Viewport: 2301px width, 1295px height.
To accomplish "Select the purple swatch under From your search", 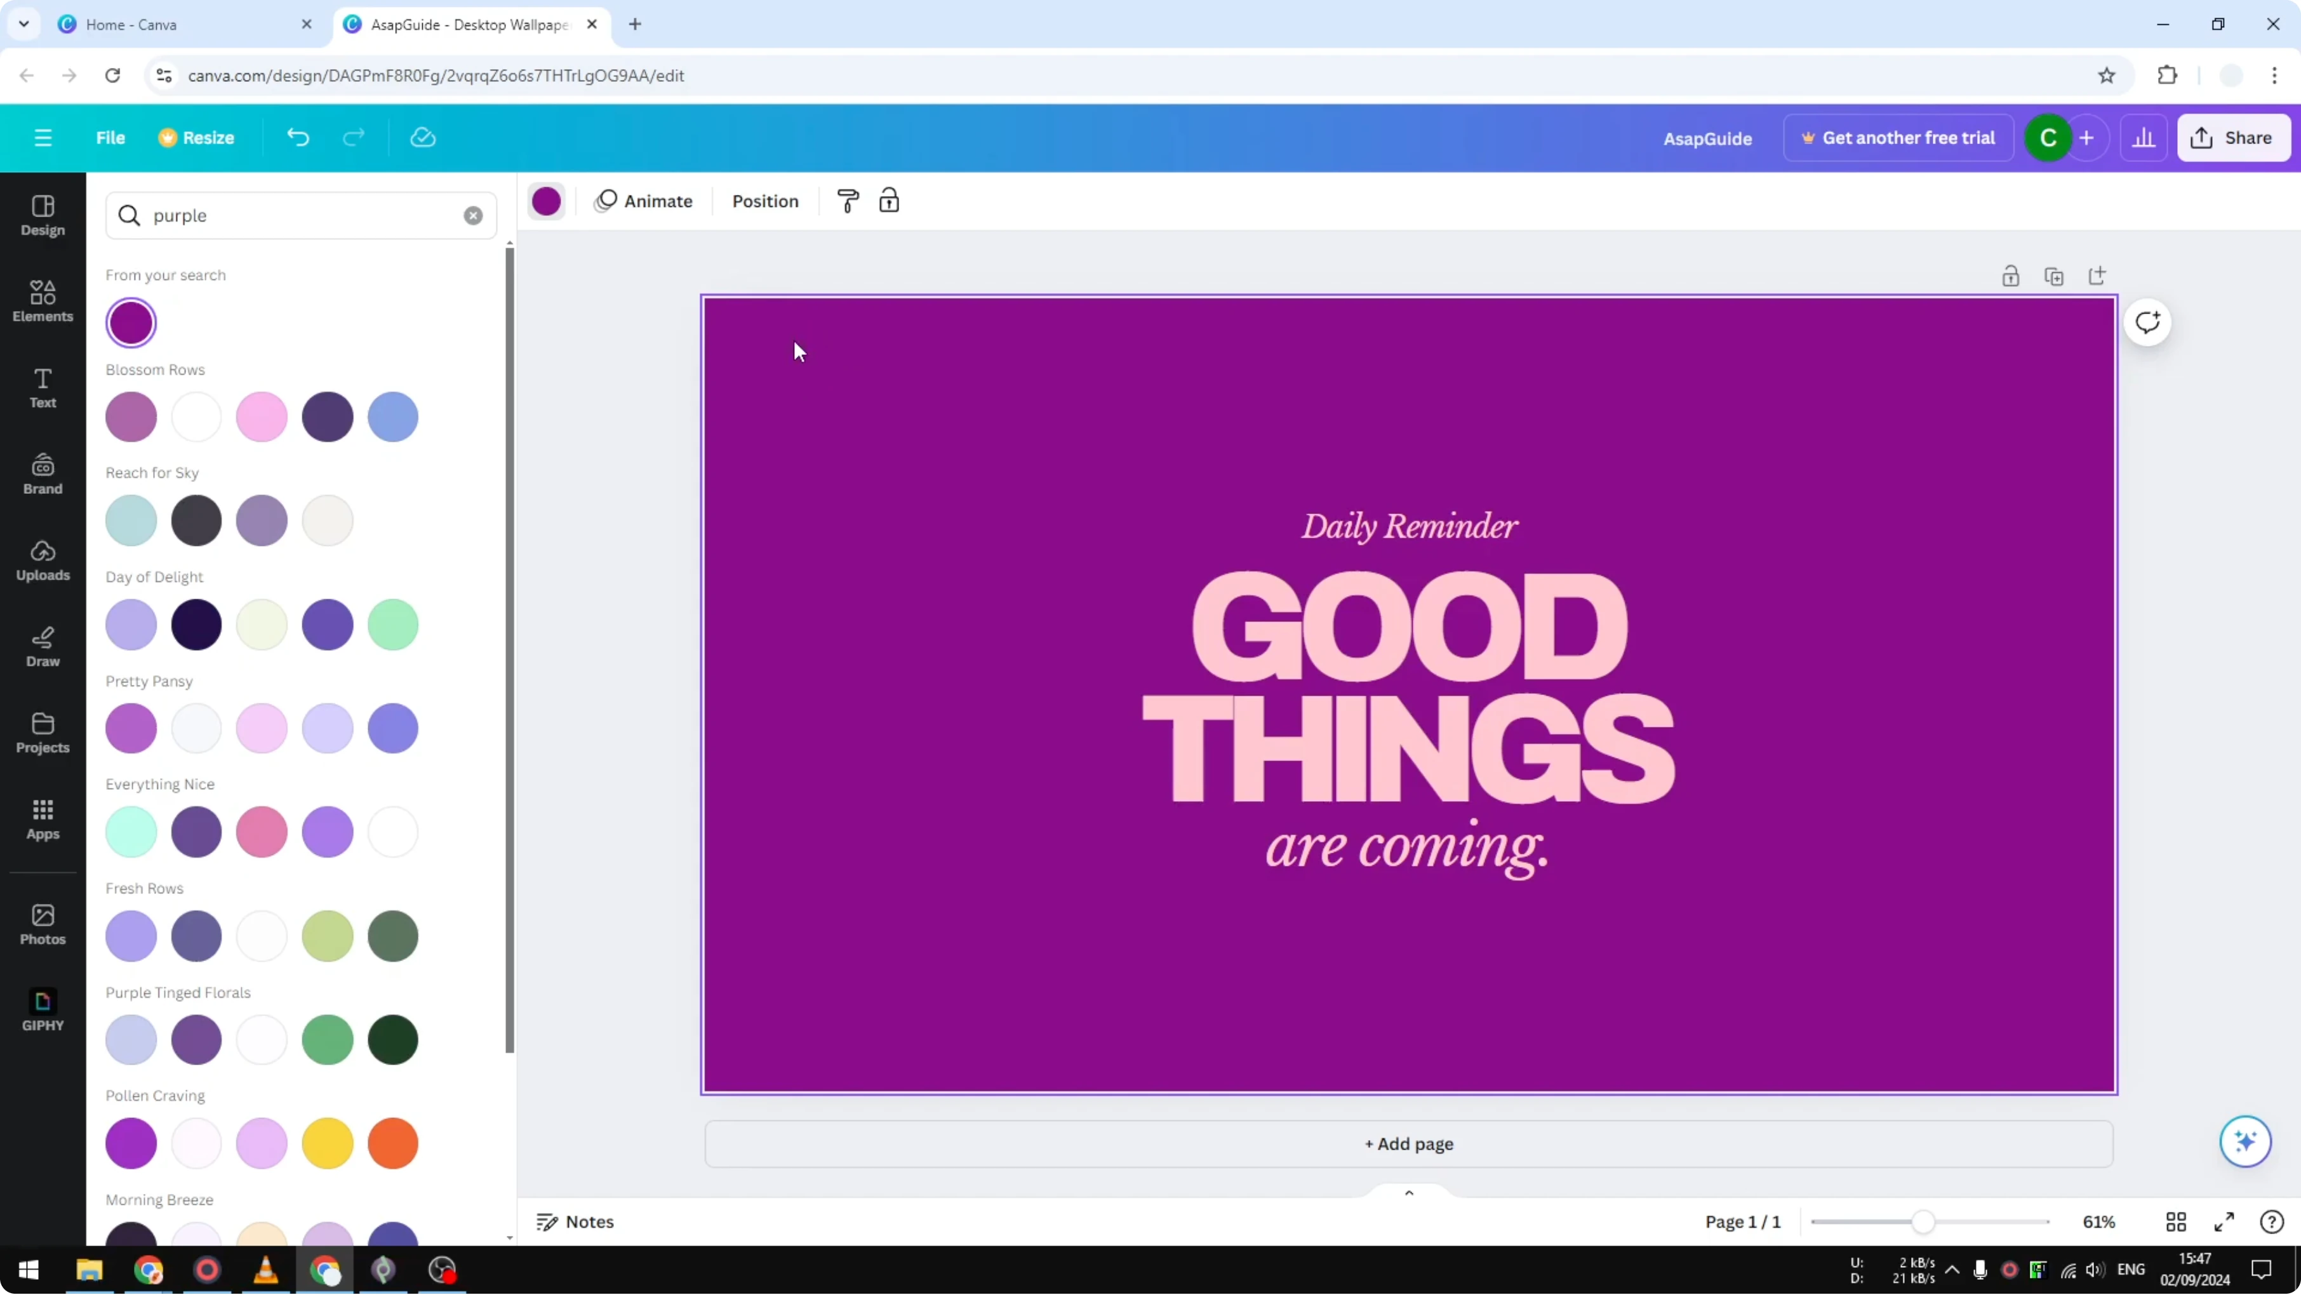I will pos(131,322).
